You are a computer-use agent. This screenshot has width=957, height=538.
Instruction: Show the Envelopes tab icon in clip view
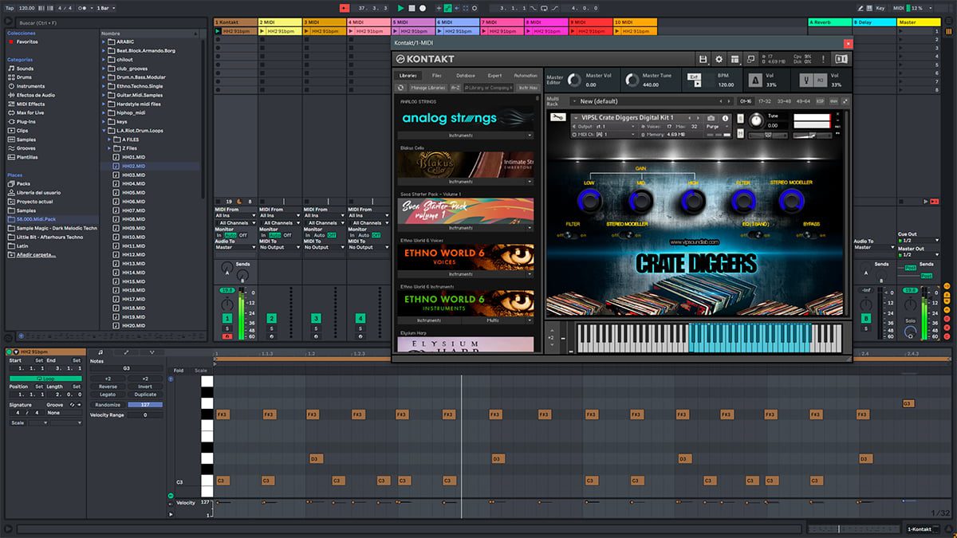126,352
